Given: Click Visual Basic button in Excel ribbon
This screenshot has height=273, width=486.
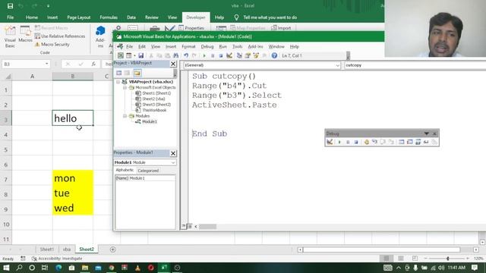Looking at the screenshot, I should (x=10, y=37).
